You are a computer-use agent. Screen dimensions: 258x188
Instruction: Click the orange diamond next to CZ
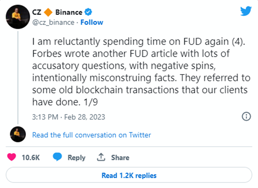48,12
